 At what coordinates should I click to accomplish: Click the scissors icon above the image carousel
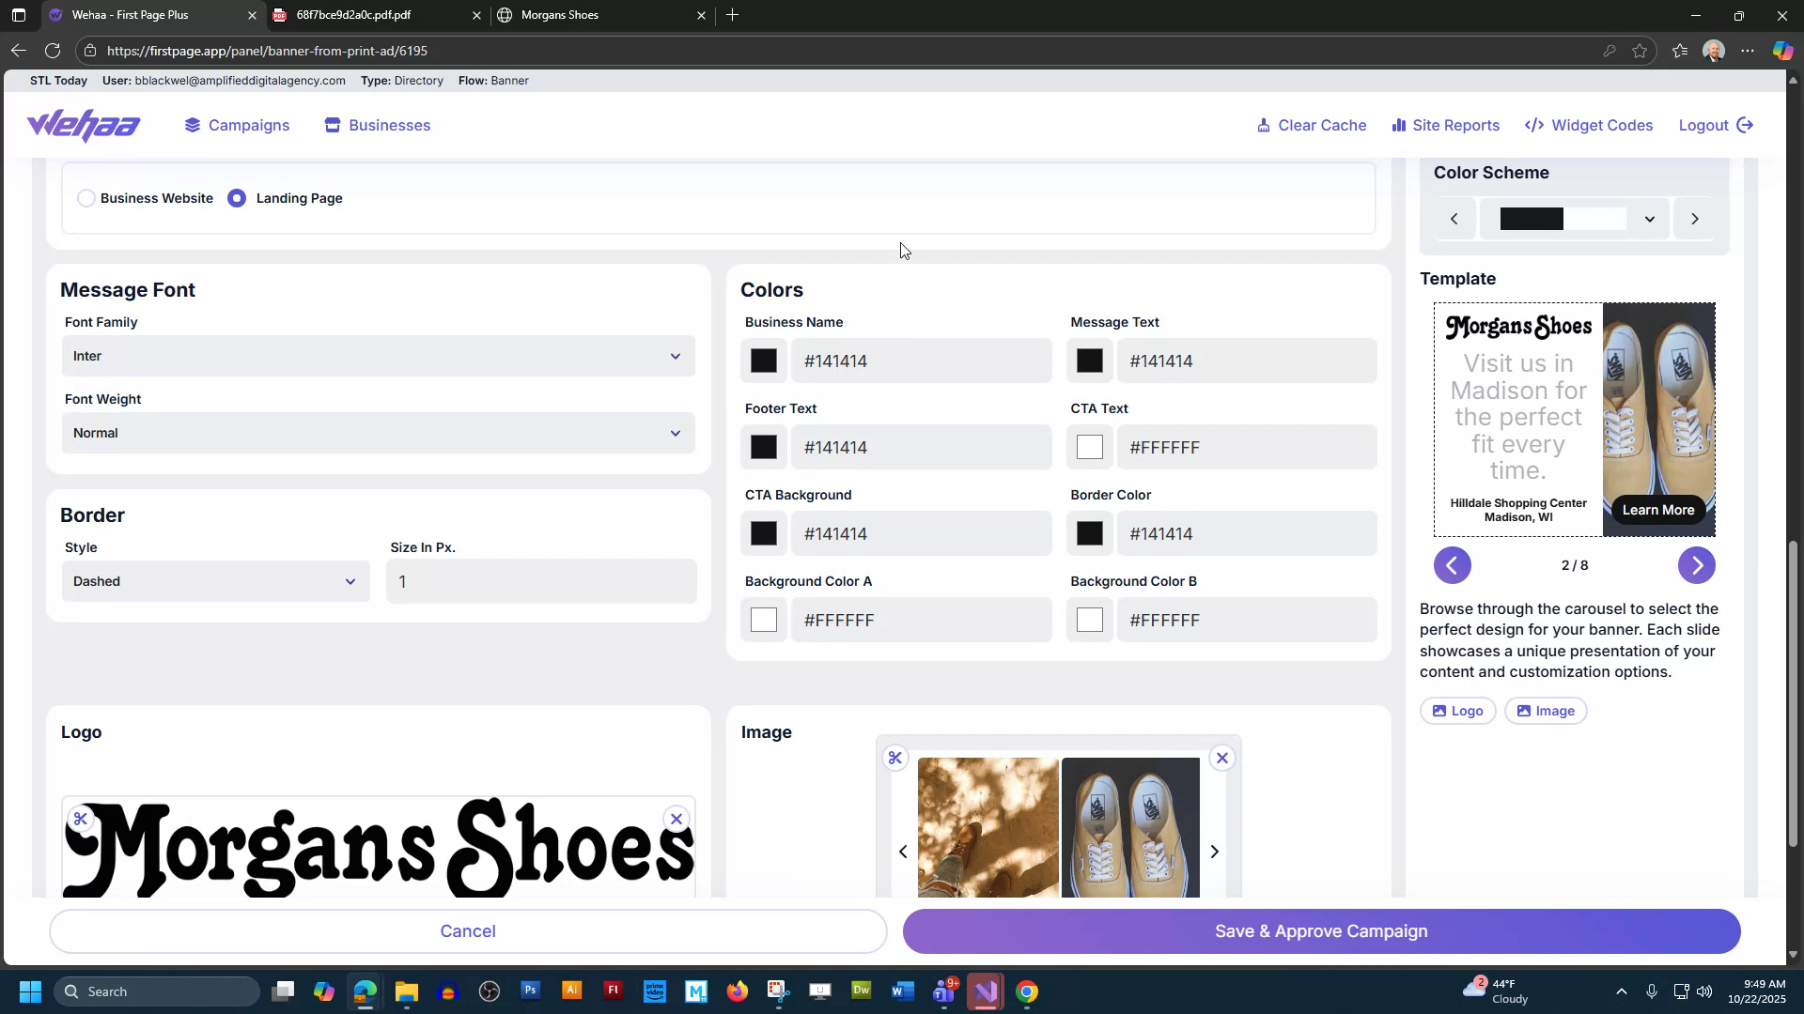tap(895, 758)
